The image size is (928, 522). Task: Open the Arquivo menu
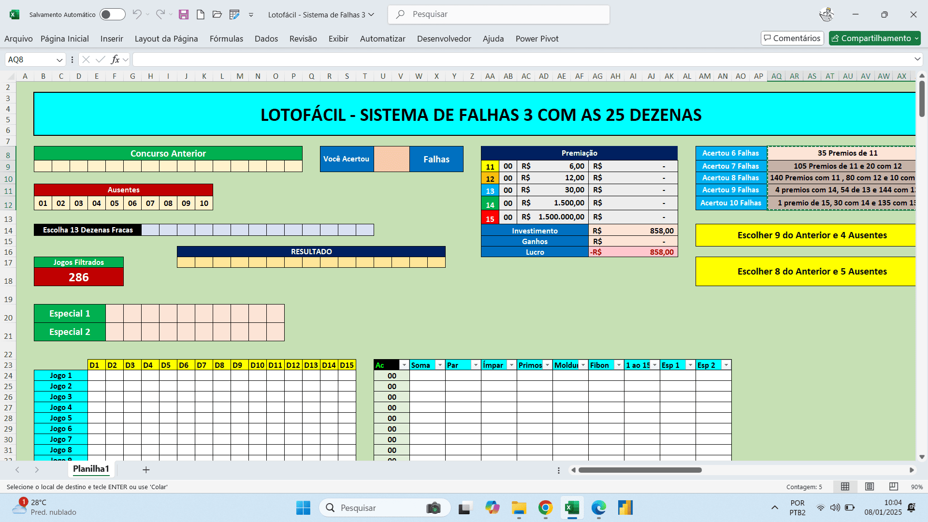pos(18,39)
